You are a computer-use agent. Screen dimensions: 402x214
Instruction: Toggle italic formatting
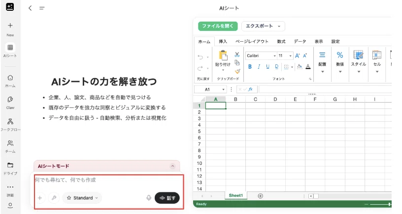[259, 67]
